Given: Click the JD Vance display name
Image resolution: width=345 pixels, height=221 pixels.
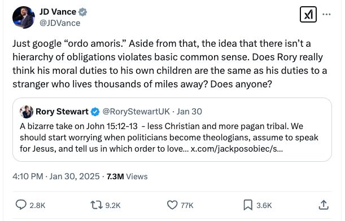Looking at the screenshot, I should [x=58, y=12].
